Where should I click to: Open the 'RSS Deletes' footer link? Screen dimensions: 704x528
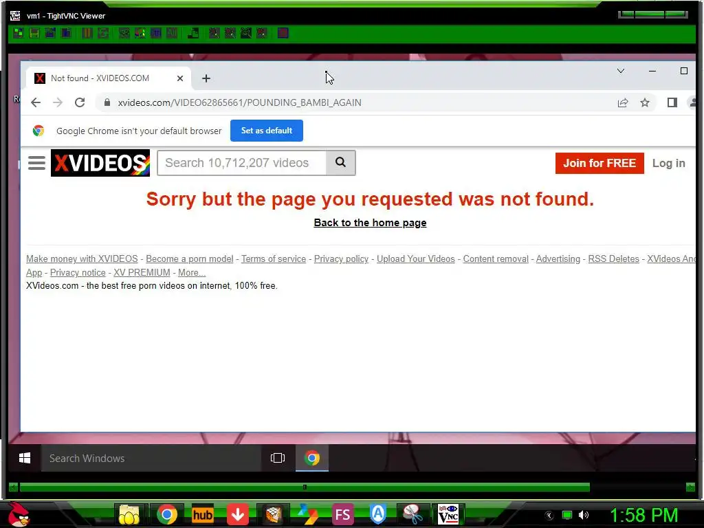click(x=613, y=259)
